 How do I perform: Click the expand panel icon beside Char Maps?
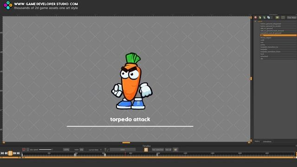click(283, 18)
